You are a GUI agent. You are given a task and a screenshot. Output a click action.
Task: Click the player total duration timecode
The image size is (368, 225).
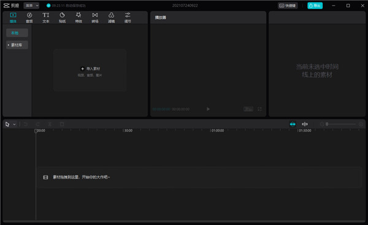(180, 109)
